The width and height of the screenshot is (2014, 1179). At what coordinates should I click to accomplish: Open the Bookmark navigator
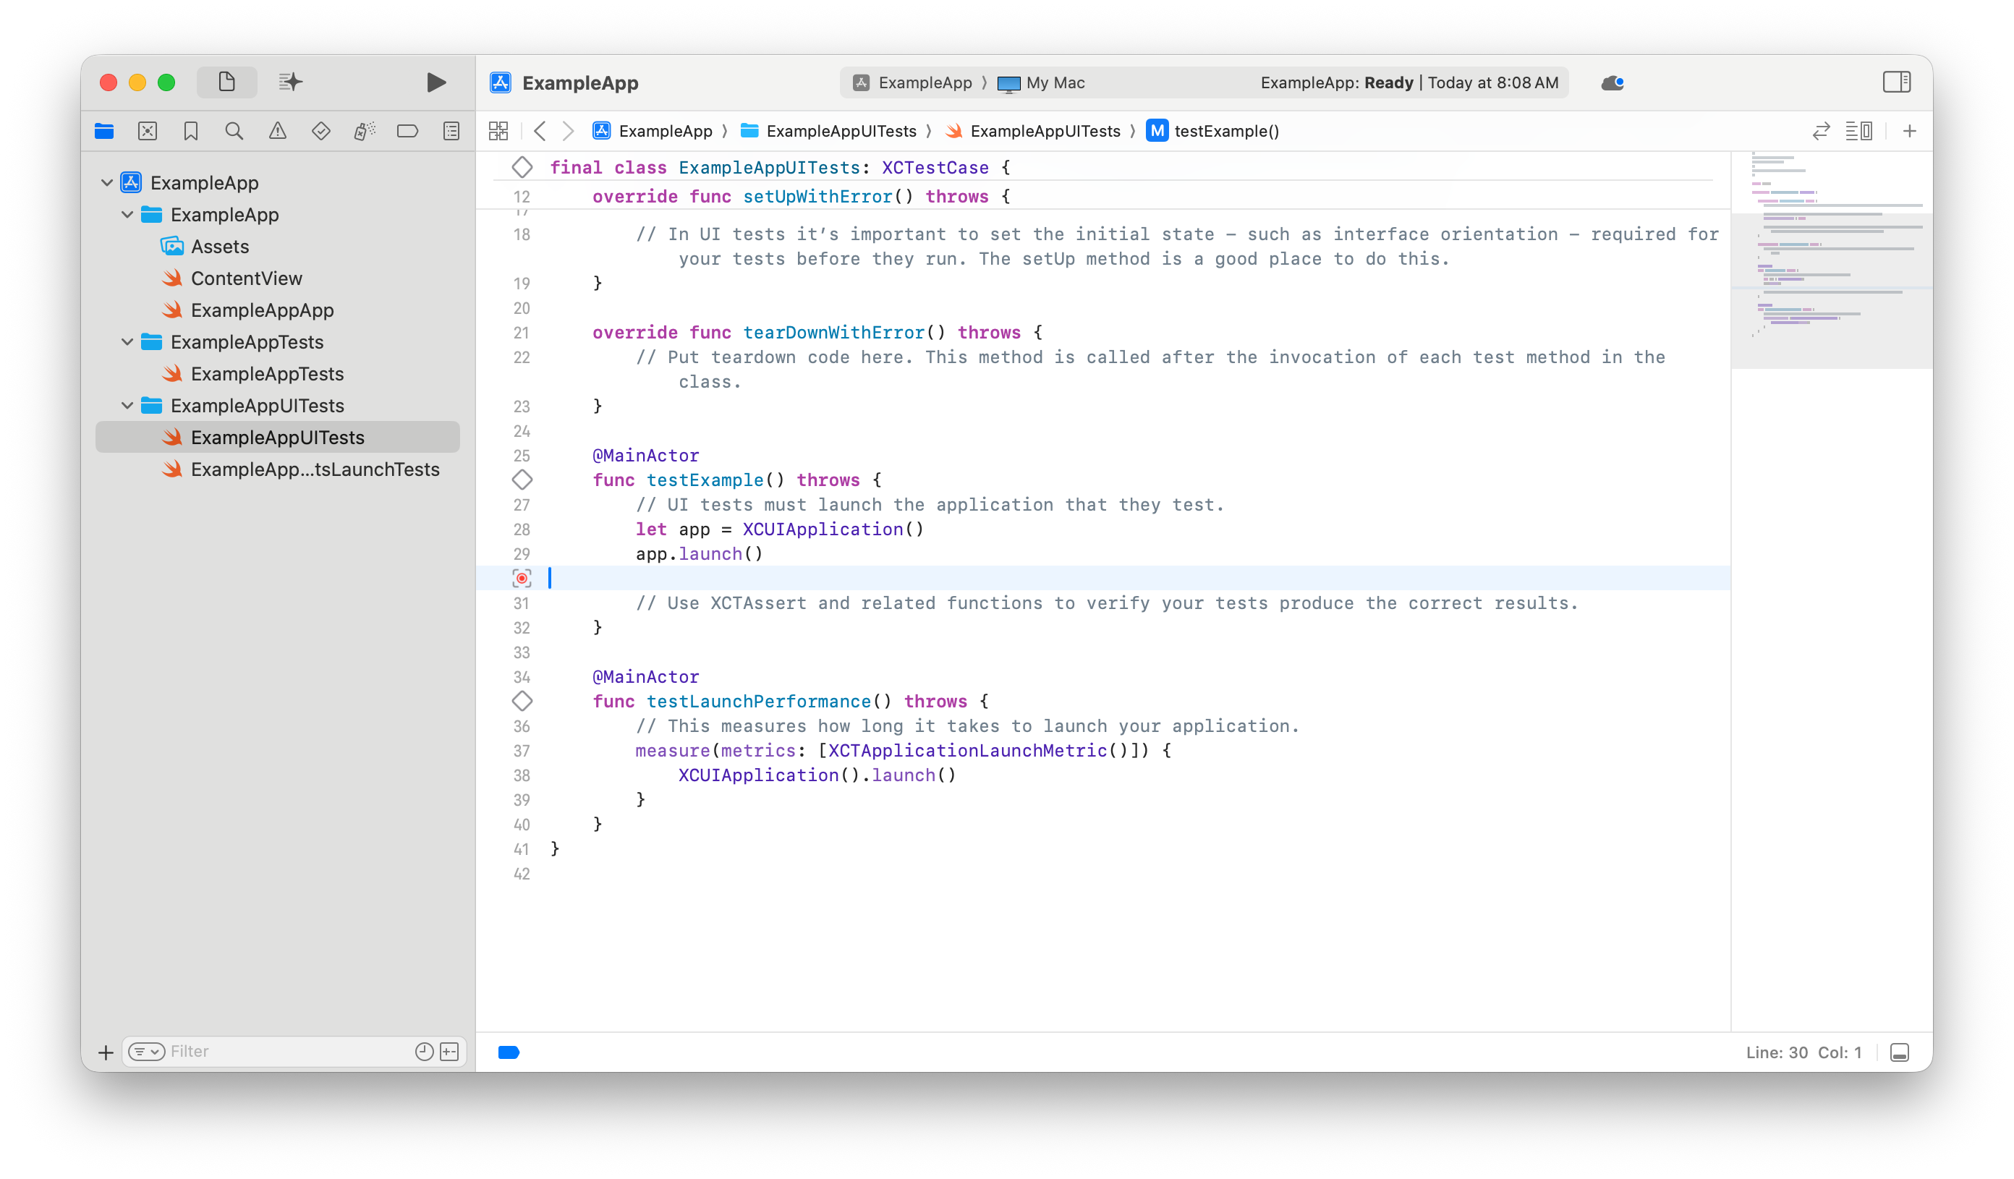(x=191, y=131)
